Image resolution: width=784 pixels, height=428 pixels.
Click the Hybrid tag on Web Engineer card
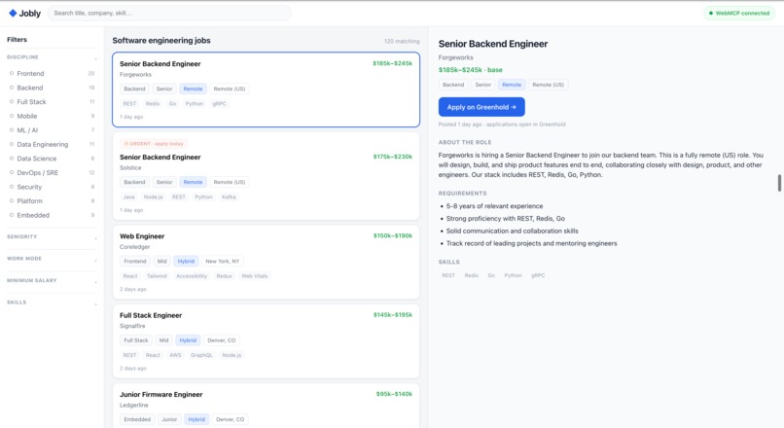click(x=186, y=262)
